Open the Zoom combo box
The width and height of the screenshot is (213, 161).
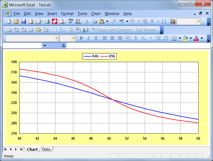coord(189,21)
